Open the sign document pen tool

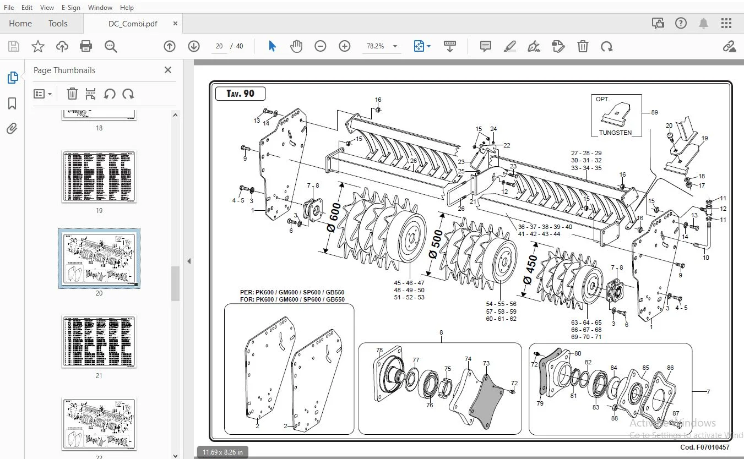coord(534,46)
